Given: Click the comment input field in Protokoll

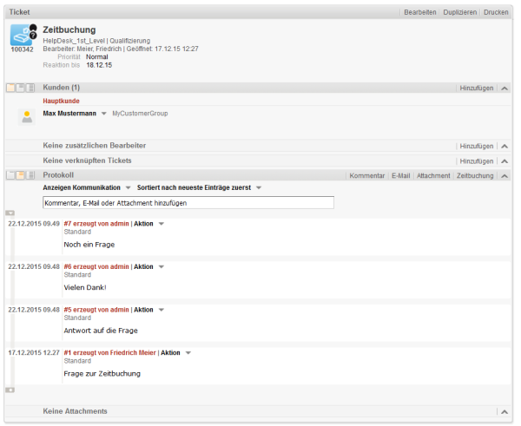Looking at the screenshot, I should coord(188,203).
